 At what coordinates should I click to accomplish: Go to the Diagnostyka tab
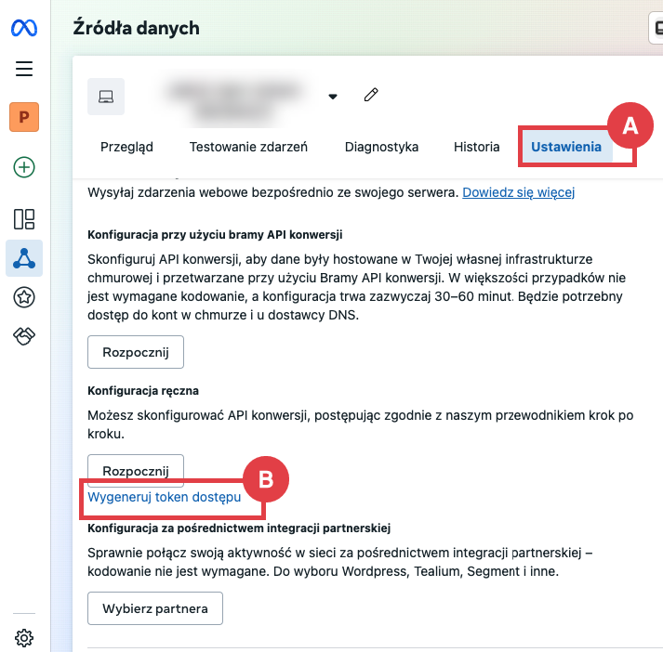tap(381, 147)
